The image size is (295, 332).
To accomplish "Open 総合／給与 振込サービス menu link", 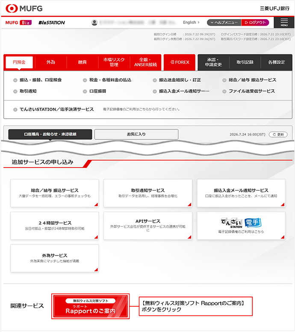I will pyautogui.click(x=252, y=80).
